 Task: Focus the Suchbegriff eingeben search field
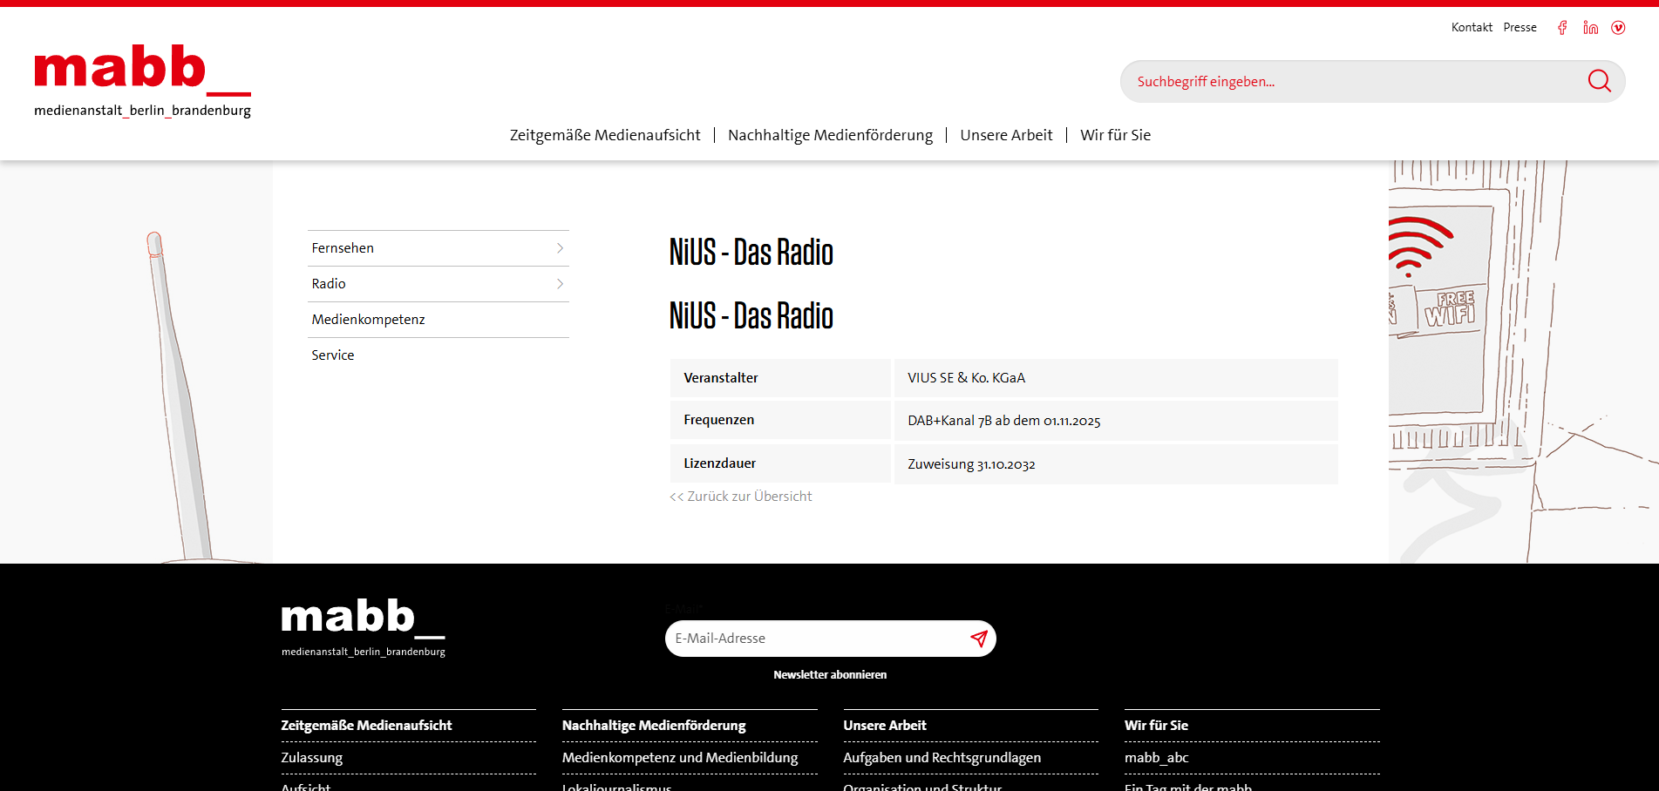pyautogui.click(x=1351, y=82)
